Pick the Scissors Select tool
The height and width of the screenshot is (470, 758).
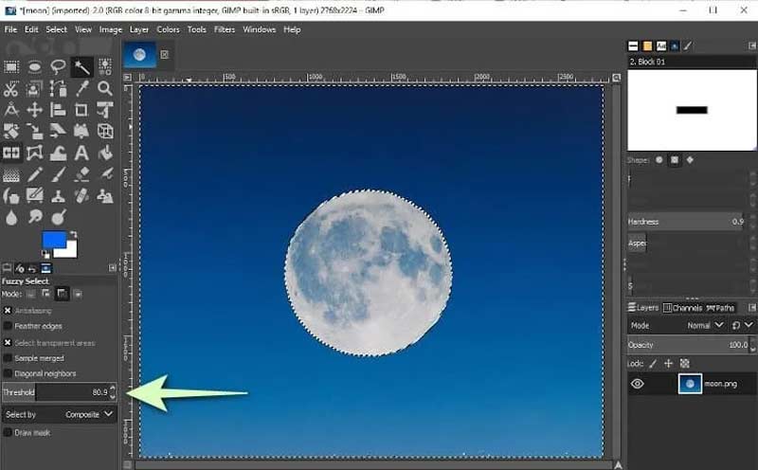[11, 88]
